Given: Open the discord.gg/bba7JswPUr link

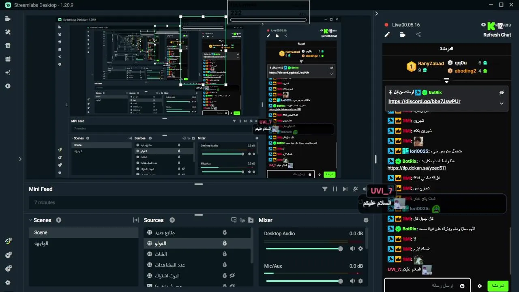Looking at the screenshot, I should 424,101.
